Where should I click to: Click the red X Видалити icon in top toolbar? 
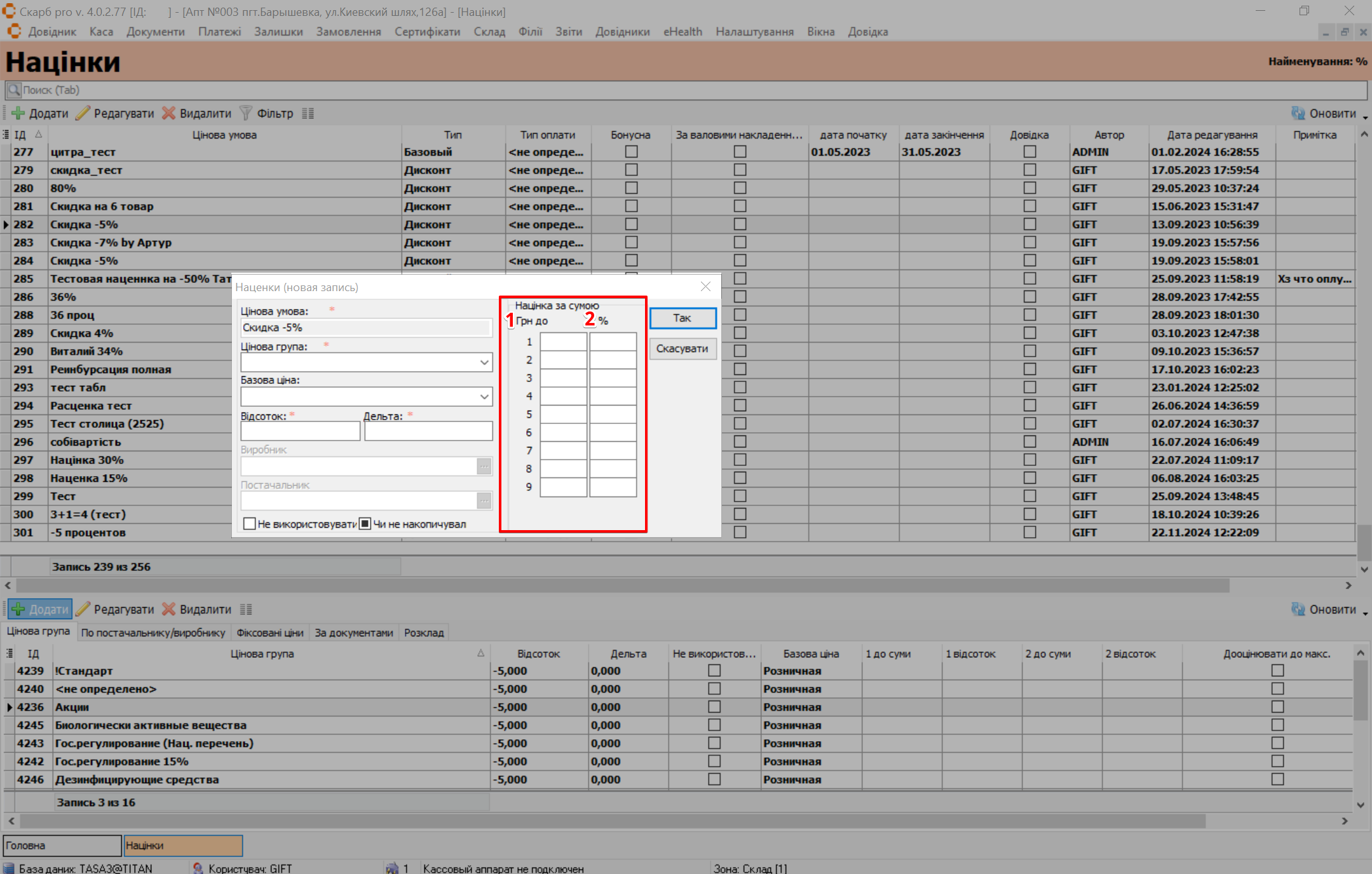[x=168, y=113]
